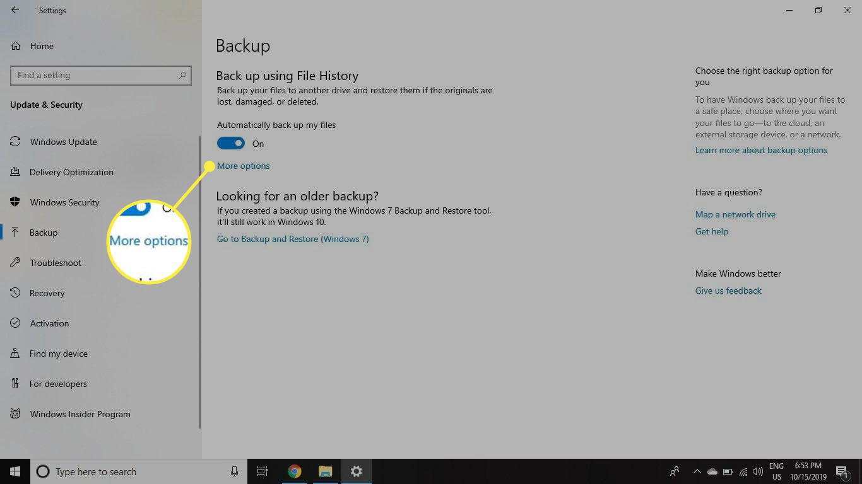Click the microphone icon in taskbar search

coord(234,471)
